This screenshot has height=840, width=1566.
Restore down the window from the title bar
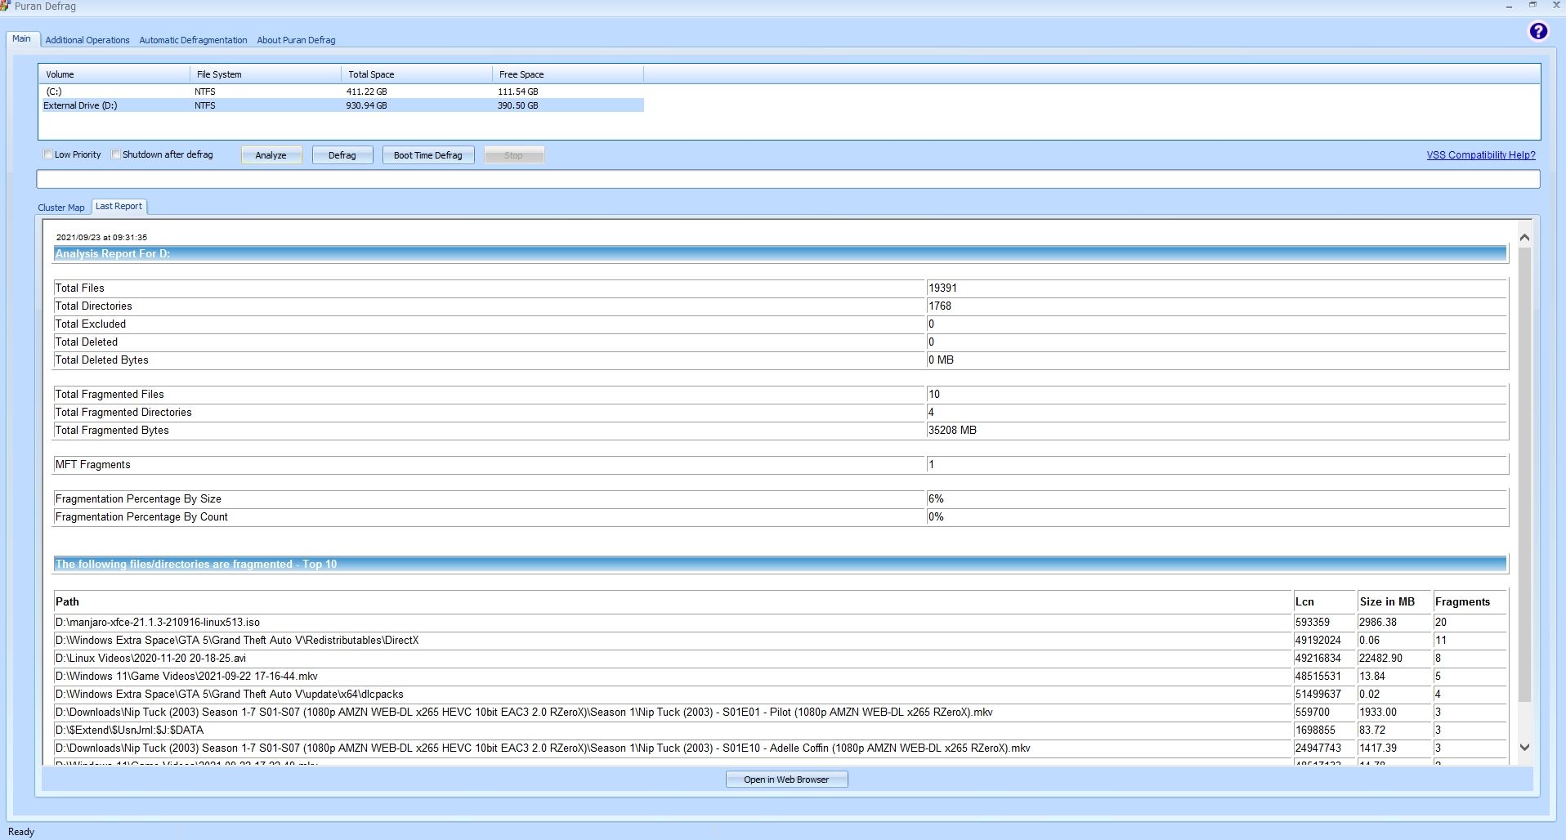point(1532,6)
